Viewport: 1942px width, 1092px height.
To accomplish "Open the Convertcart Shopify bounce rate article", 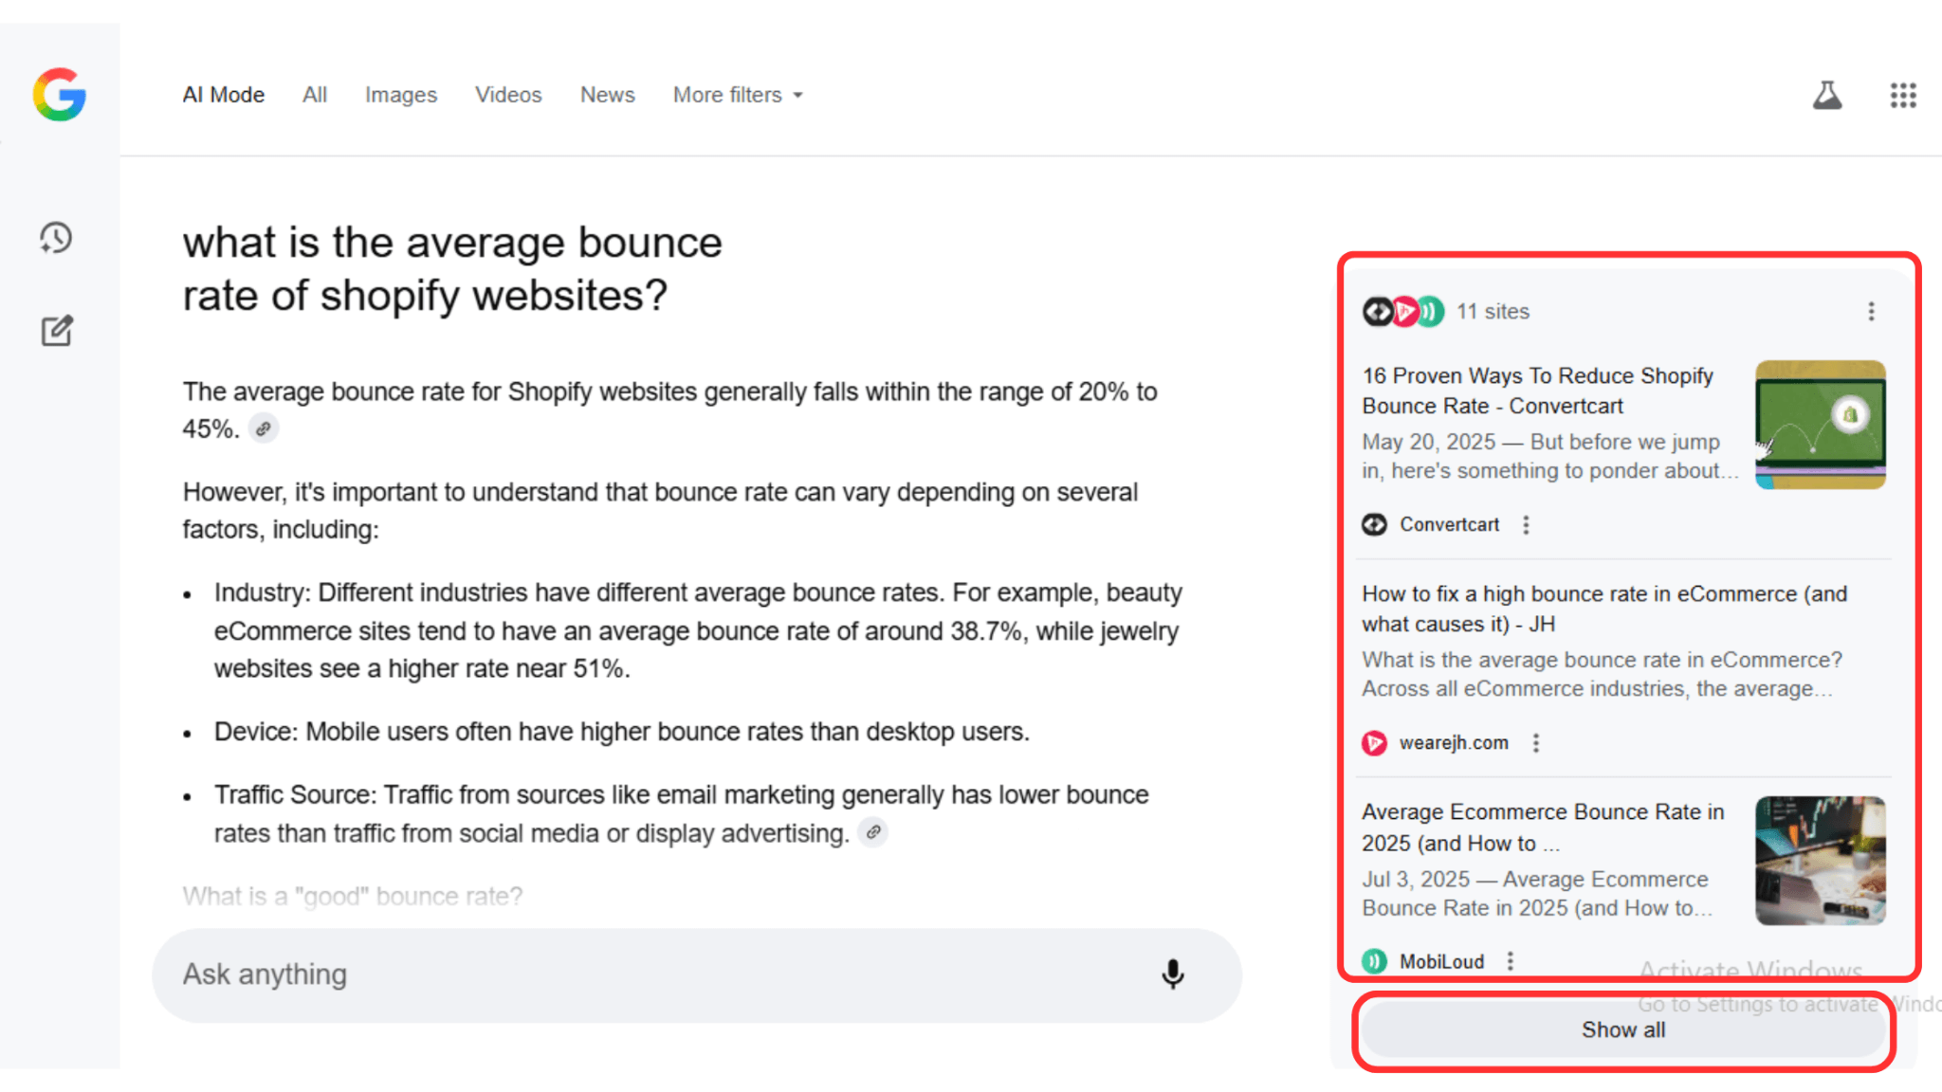I will [1537, 391].
